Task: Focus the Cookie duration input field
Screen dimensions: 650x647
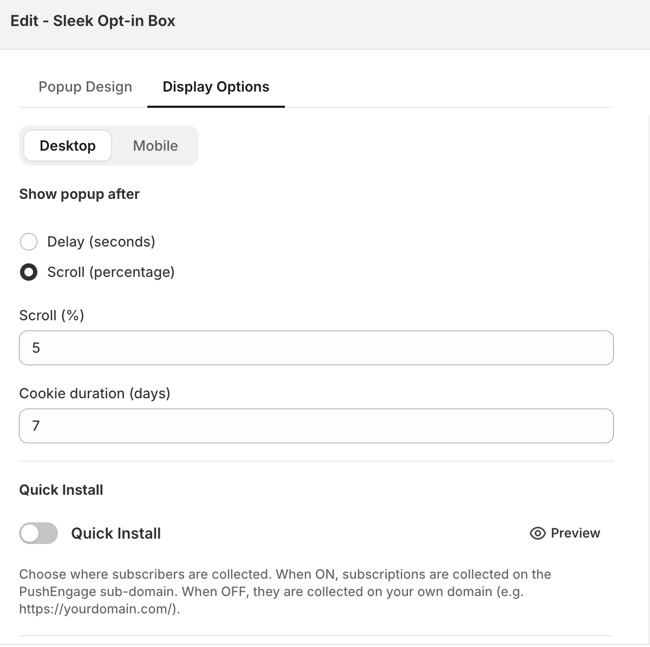Action: click(x=316, y=426)
